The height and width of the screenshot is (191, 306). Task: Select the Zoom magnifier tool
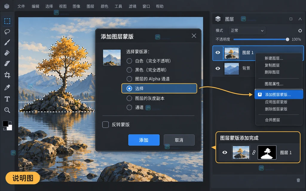point(7,110)
